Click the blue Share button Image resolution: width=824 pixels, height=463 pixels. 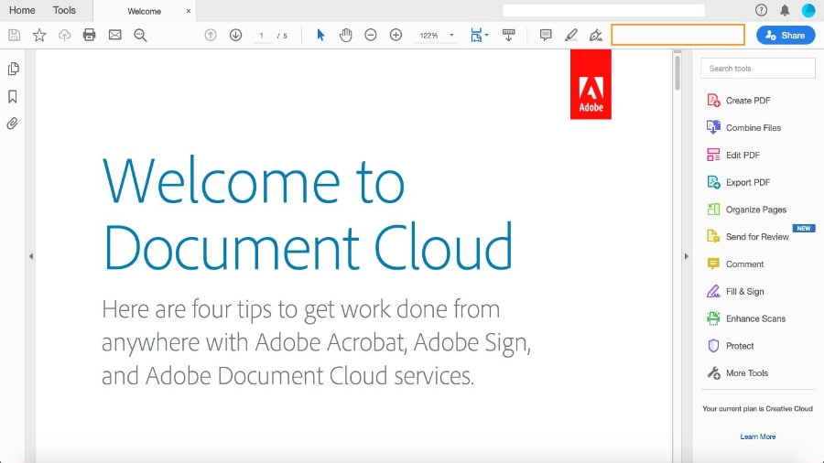785,35
